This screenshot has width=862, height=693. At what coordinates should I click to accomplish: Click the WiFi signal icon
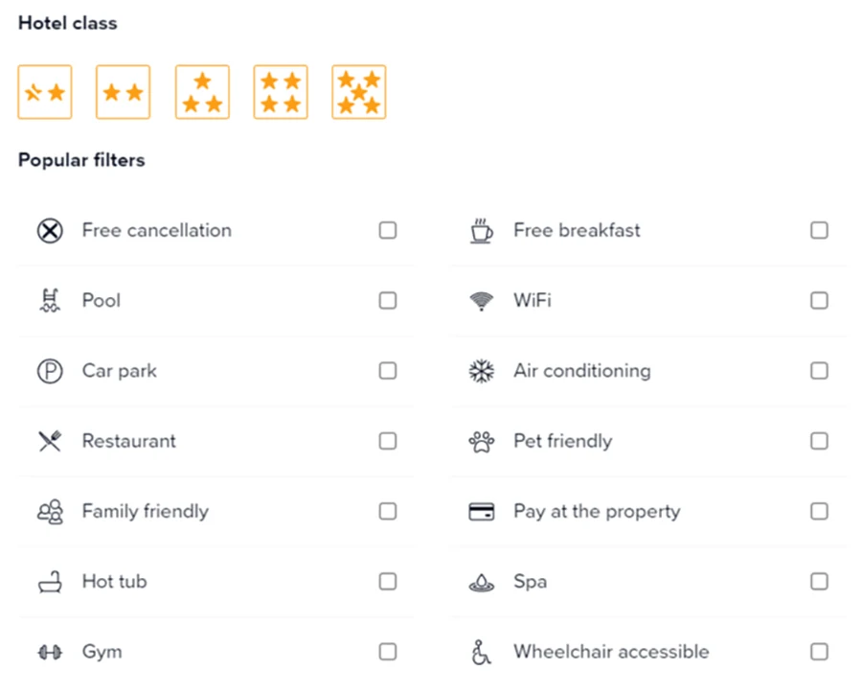tap(481, 301)
